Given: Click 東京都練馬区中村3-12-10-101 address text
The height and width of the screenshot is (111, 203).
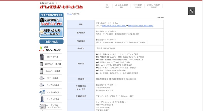Looking at the screenshot, I should pyautogui.click(x=127, y=34).
